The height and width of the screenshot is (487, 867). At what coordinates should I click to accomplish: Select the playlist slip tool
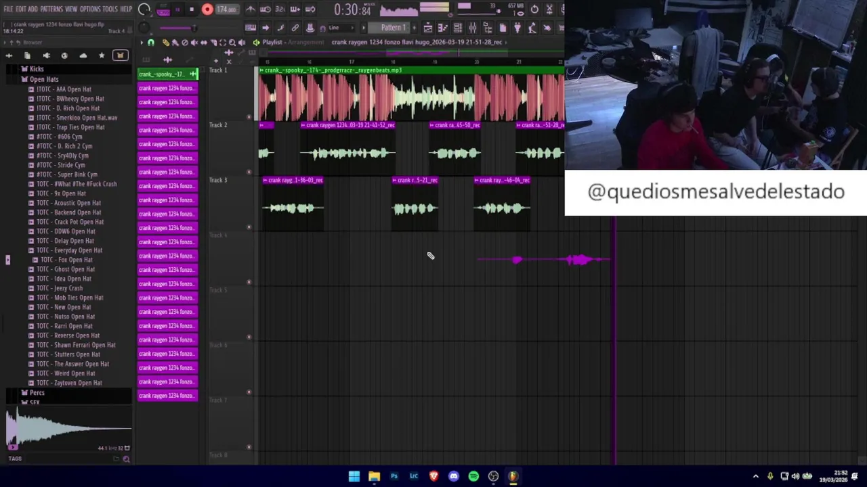[204, 43]
